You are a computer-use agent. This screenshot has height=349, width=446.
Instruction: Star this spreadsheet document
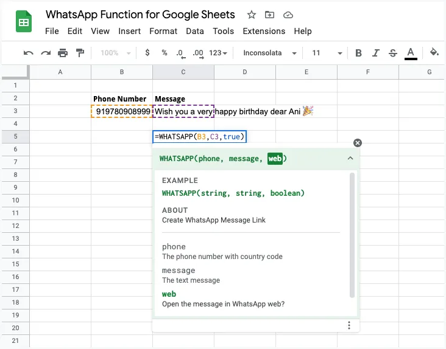coord(252,15)
